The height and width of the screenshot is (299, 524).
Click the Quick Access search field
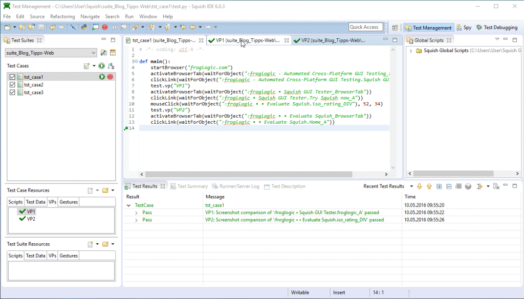coord(365,27)
